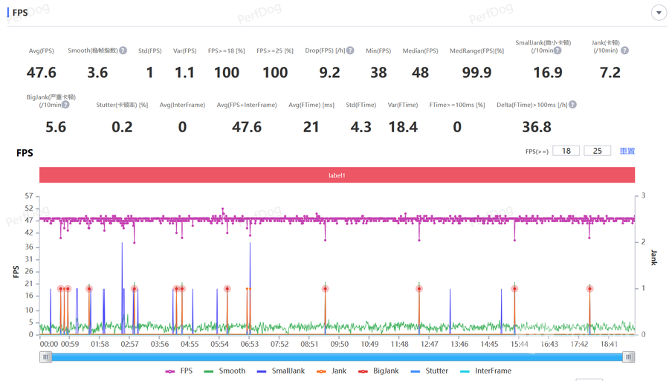This screenshot has width=669, height=381.
Task: Click the blue reset link
Action: [627, 151]
